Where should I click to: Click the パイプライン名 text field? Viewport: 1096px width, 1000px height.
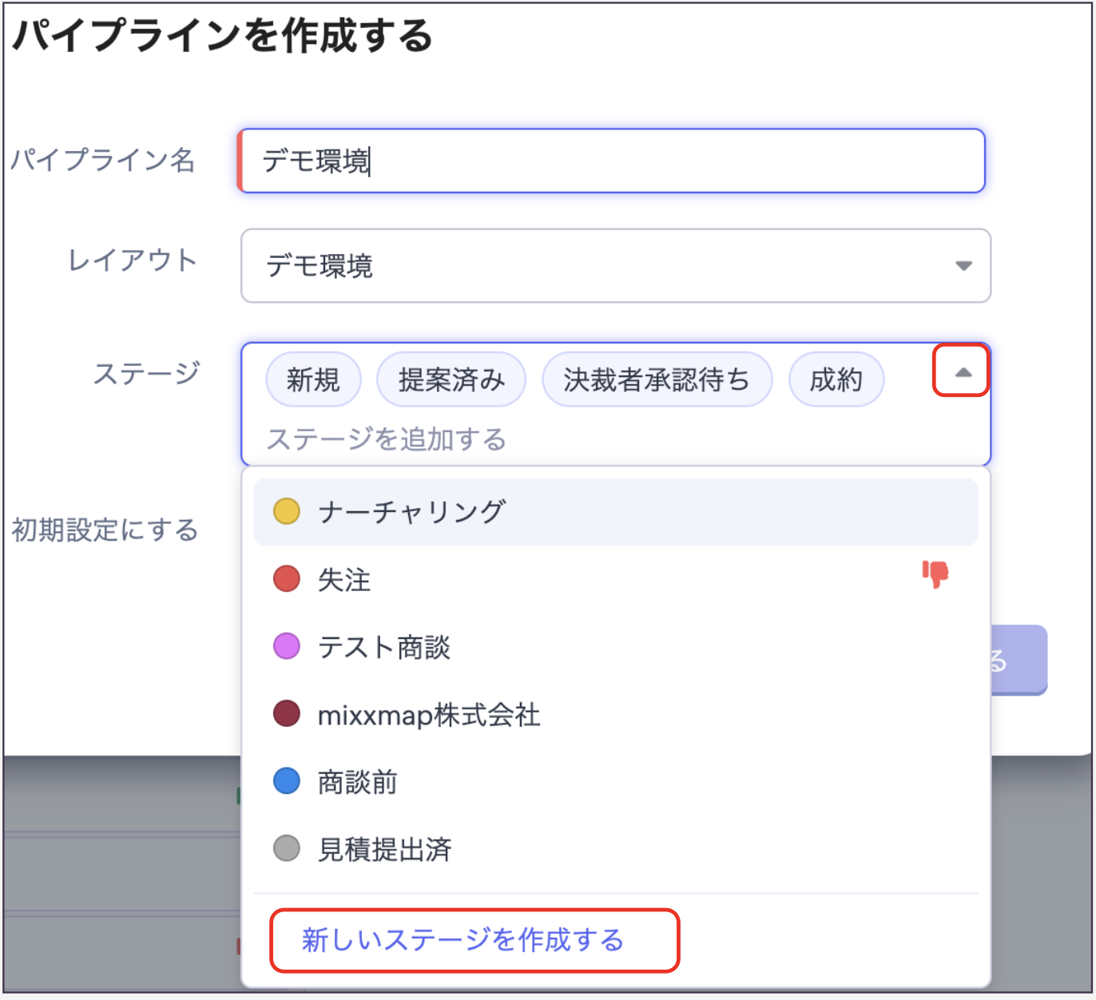pyautogui.click(x=612, y=161)
